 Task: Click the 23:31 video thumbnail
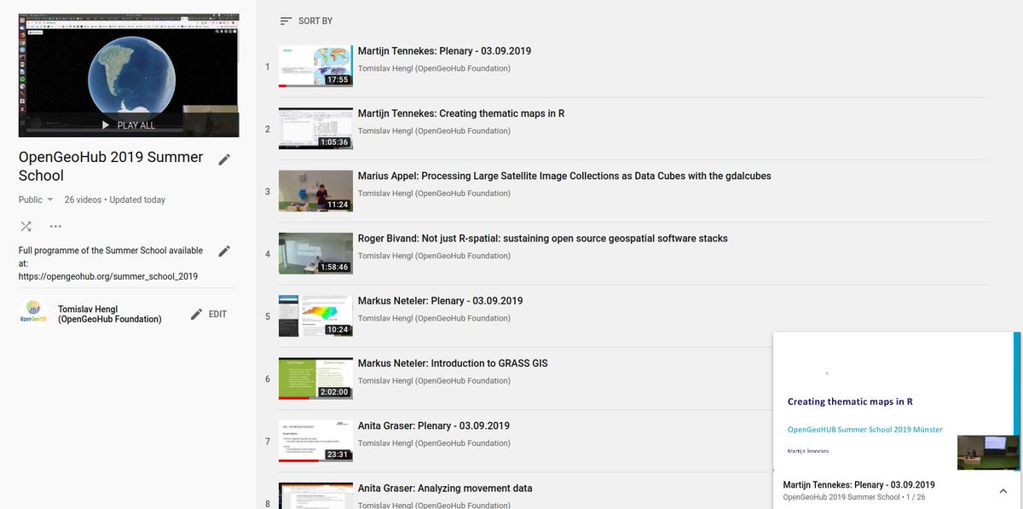[x=315, y=440]
